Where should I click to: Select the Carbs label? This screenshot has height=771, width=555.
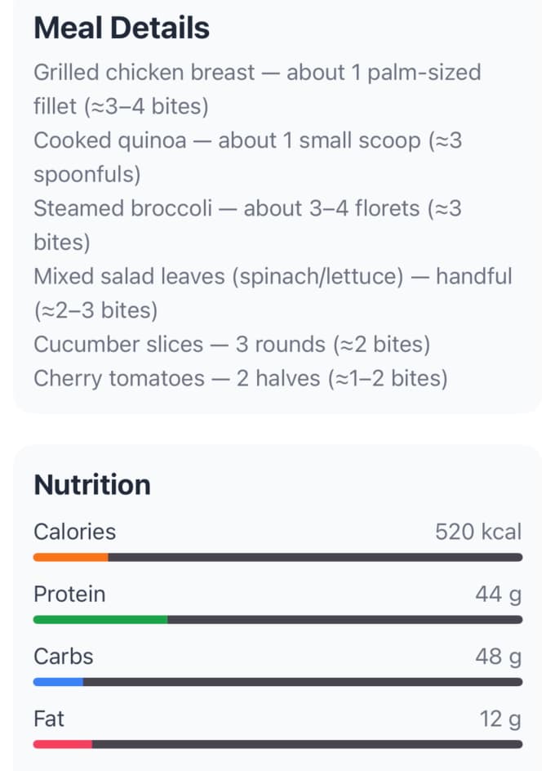click(x=64, y=657)
